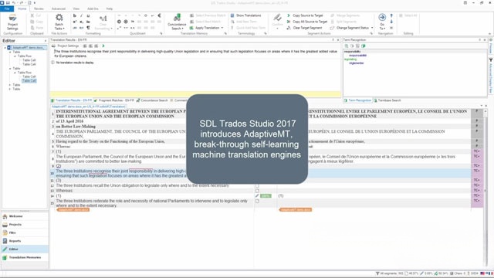Select the Term Recognition tab

tap(357, 100)
